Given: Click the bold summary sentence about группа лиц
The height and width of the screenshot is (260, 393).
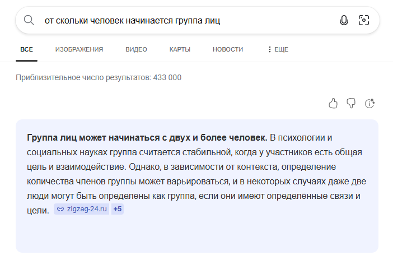Looking at the screenshot, I should click(147, 137).
